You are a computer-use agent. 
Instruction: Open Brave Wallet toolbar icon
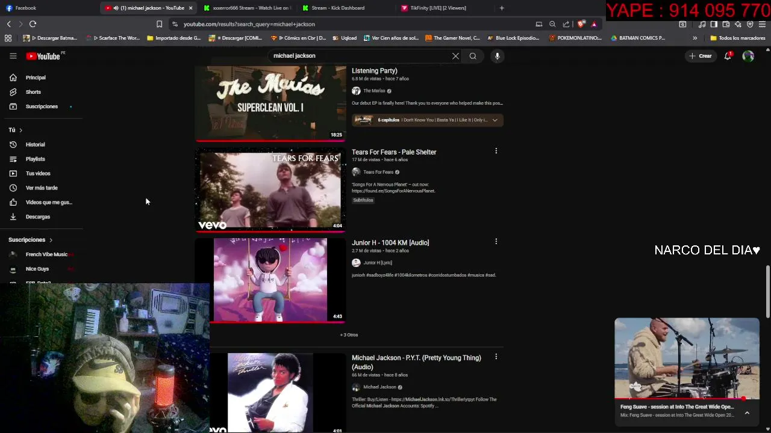726,25
